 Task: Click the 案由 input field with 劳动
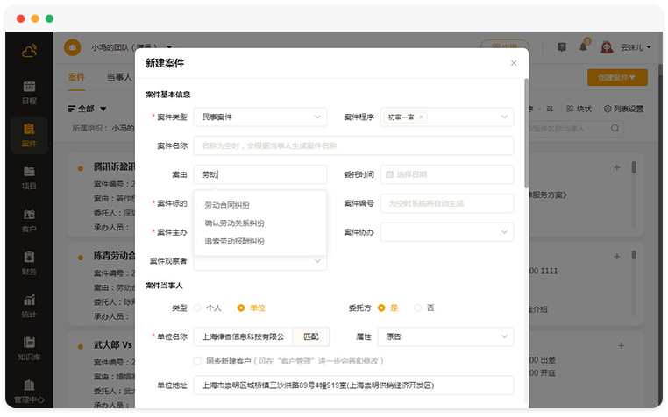[260, 174]
